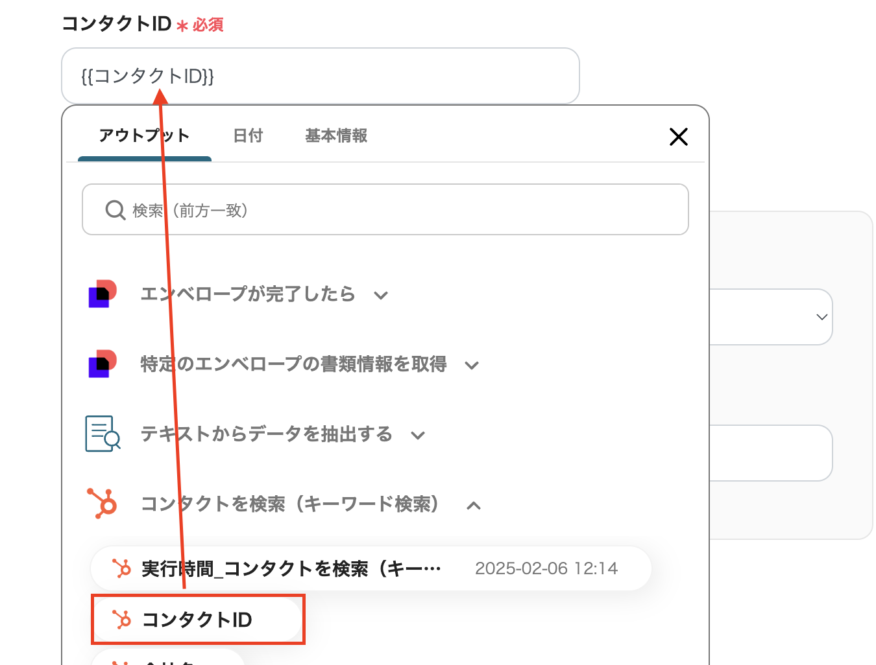Expand 特定のエンベロープの書類情報を取得 outputs

point(472,365)
